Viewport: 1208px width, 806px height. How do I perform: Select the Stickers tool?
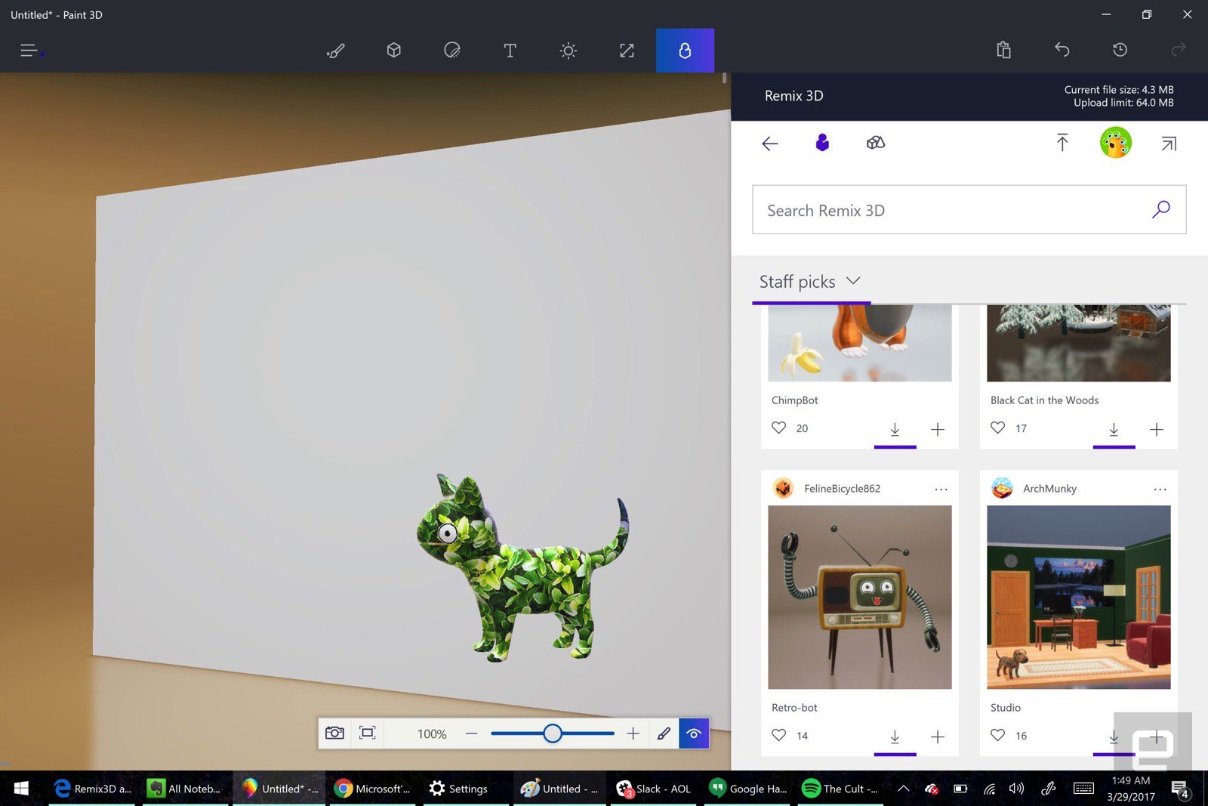(x=451, y=51)
